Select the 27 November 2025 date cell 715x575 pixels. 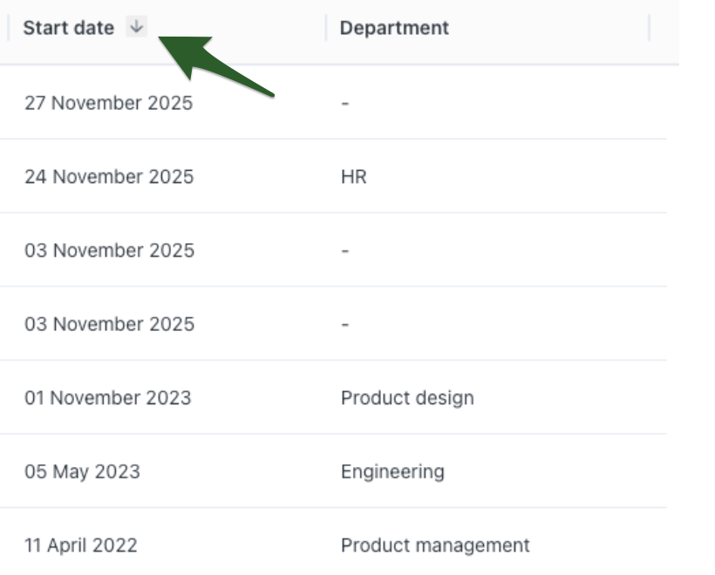tap(108, 103)
